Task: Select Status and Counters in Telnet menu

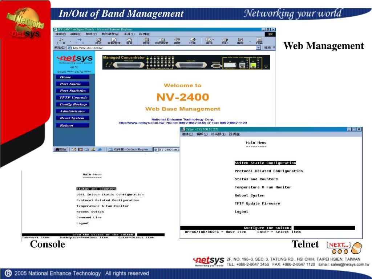Action: pos(256,179)
